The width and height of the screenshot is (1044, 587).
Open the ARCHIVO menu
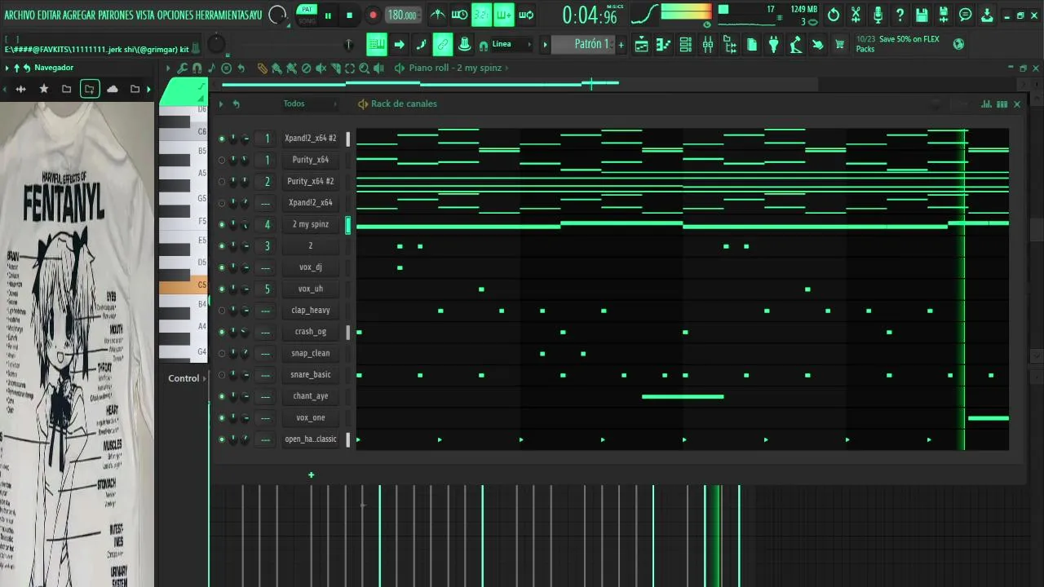[x=20, y=15]
